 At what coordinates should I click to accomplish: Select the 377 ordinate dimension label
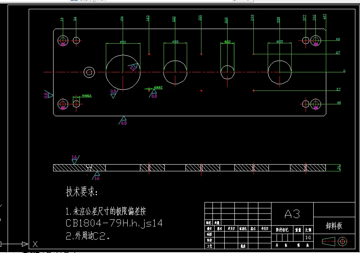[304, 18]
